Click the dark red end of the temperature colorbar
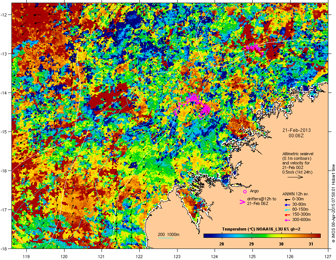 tap(318, 236)
